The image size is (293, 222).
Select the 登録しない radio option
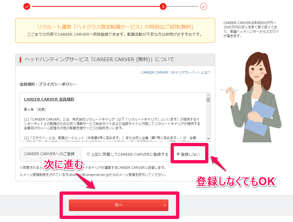click(178, 154)
